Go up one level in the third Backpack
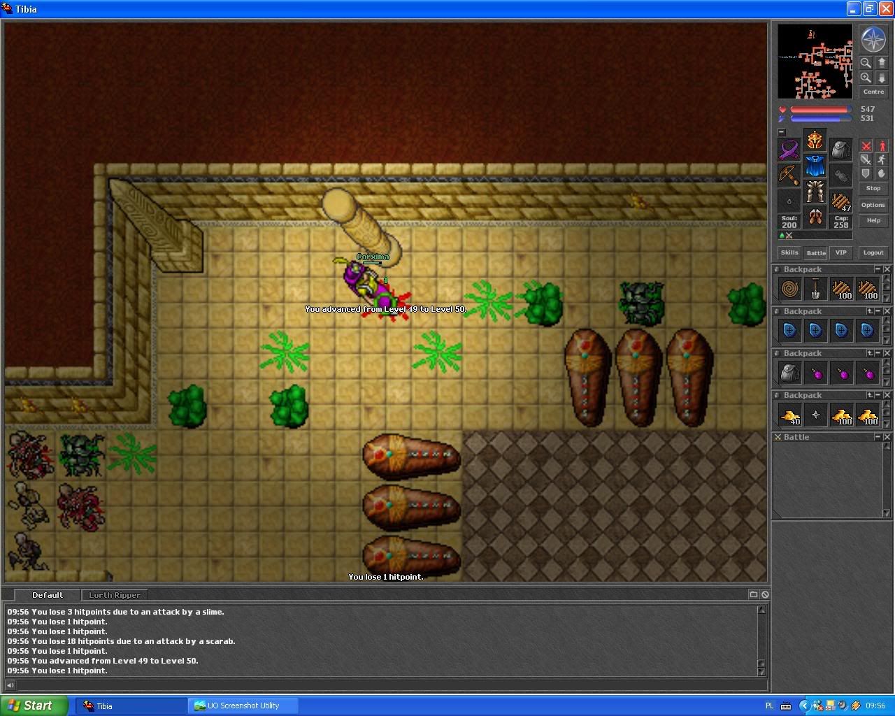The image size is (895, 716). coord(871,353)
